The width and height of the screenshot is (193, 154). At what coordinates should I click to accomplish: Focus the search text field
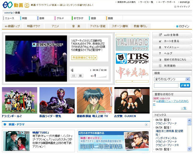(x=166, y=85)
